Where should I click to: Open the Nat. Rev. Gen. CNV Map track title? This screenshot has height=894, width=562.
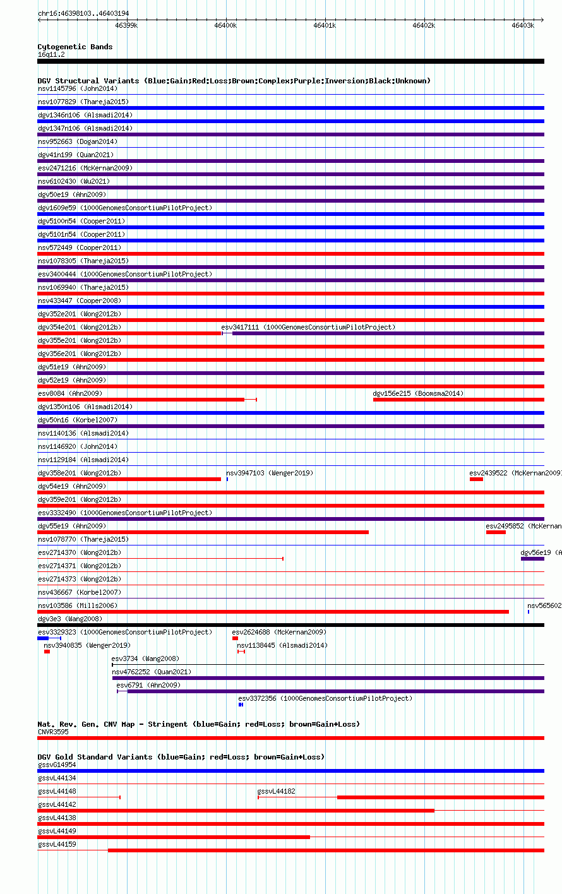199,724
